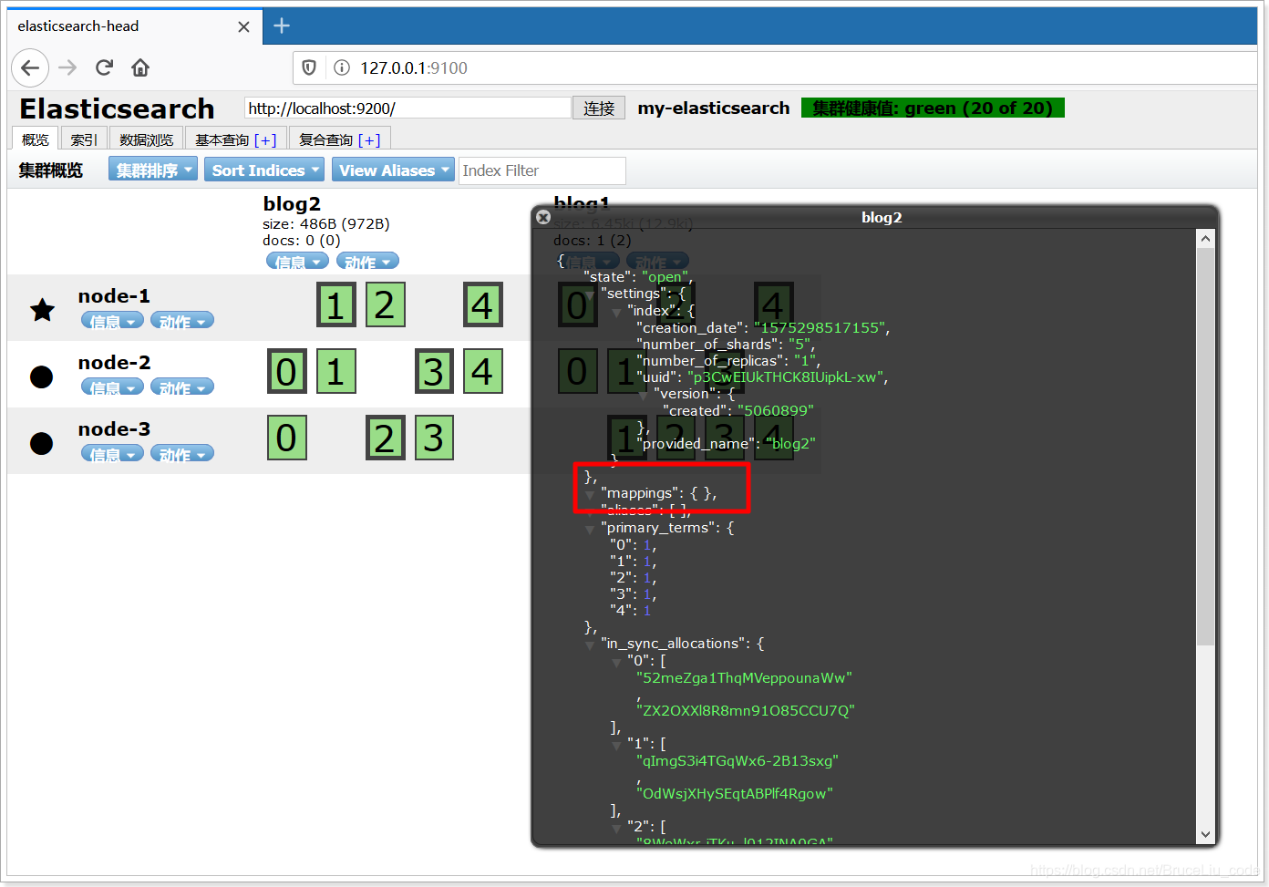Switch to the 概览 overview tab

36,139
